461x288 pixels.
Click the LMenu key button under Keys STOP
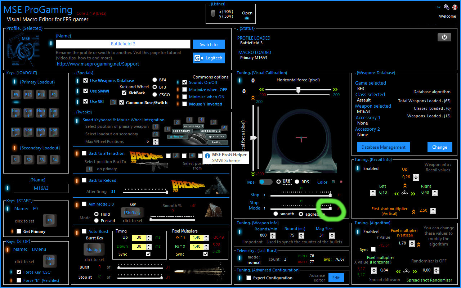[50, 261]
